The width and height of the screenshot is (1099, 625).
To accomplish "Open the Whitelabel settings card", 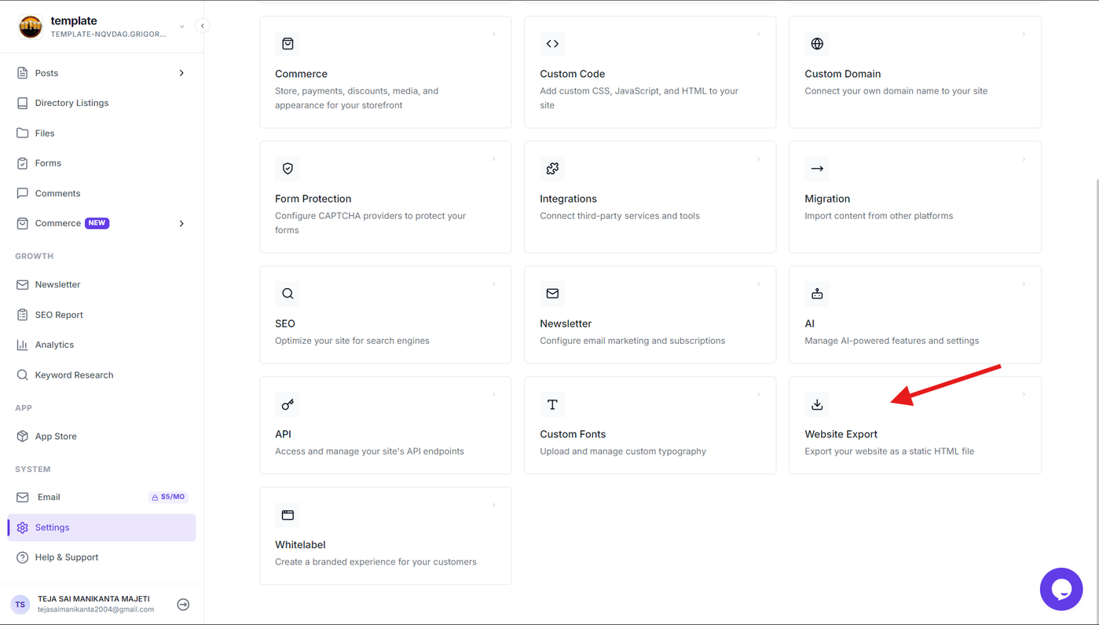I will click(x=386, y=535).
